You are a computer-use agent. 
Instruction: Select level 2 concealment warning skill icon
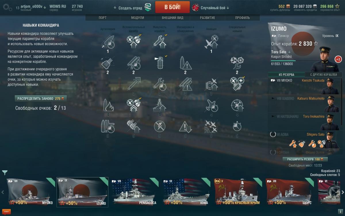point(185,63)
